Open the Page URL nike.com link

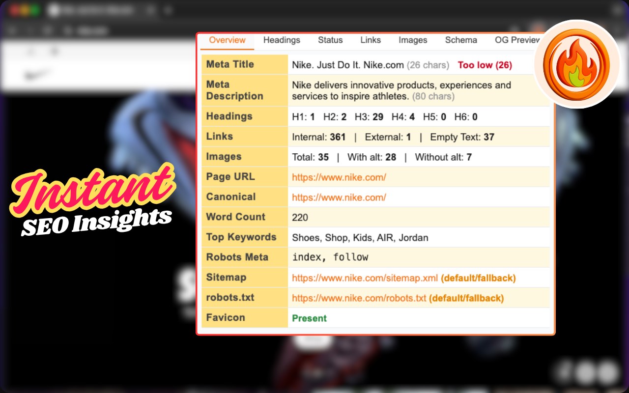pyautogui.click(x=339, y=177)
